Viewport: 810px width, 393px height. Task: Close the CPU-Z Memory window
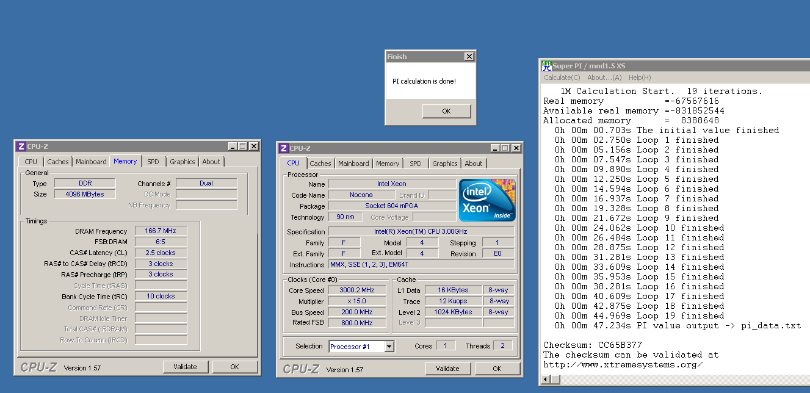click(254, 146)
